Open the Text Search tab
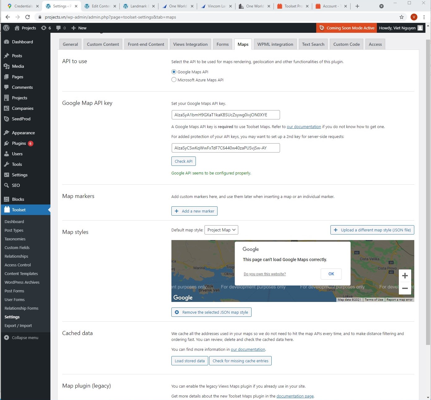 coord(313,44)
